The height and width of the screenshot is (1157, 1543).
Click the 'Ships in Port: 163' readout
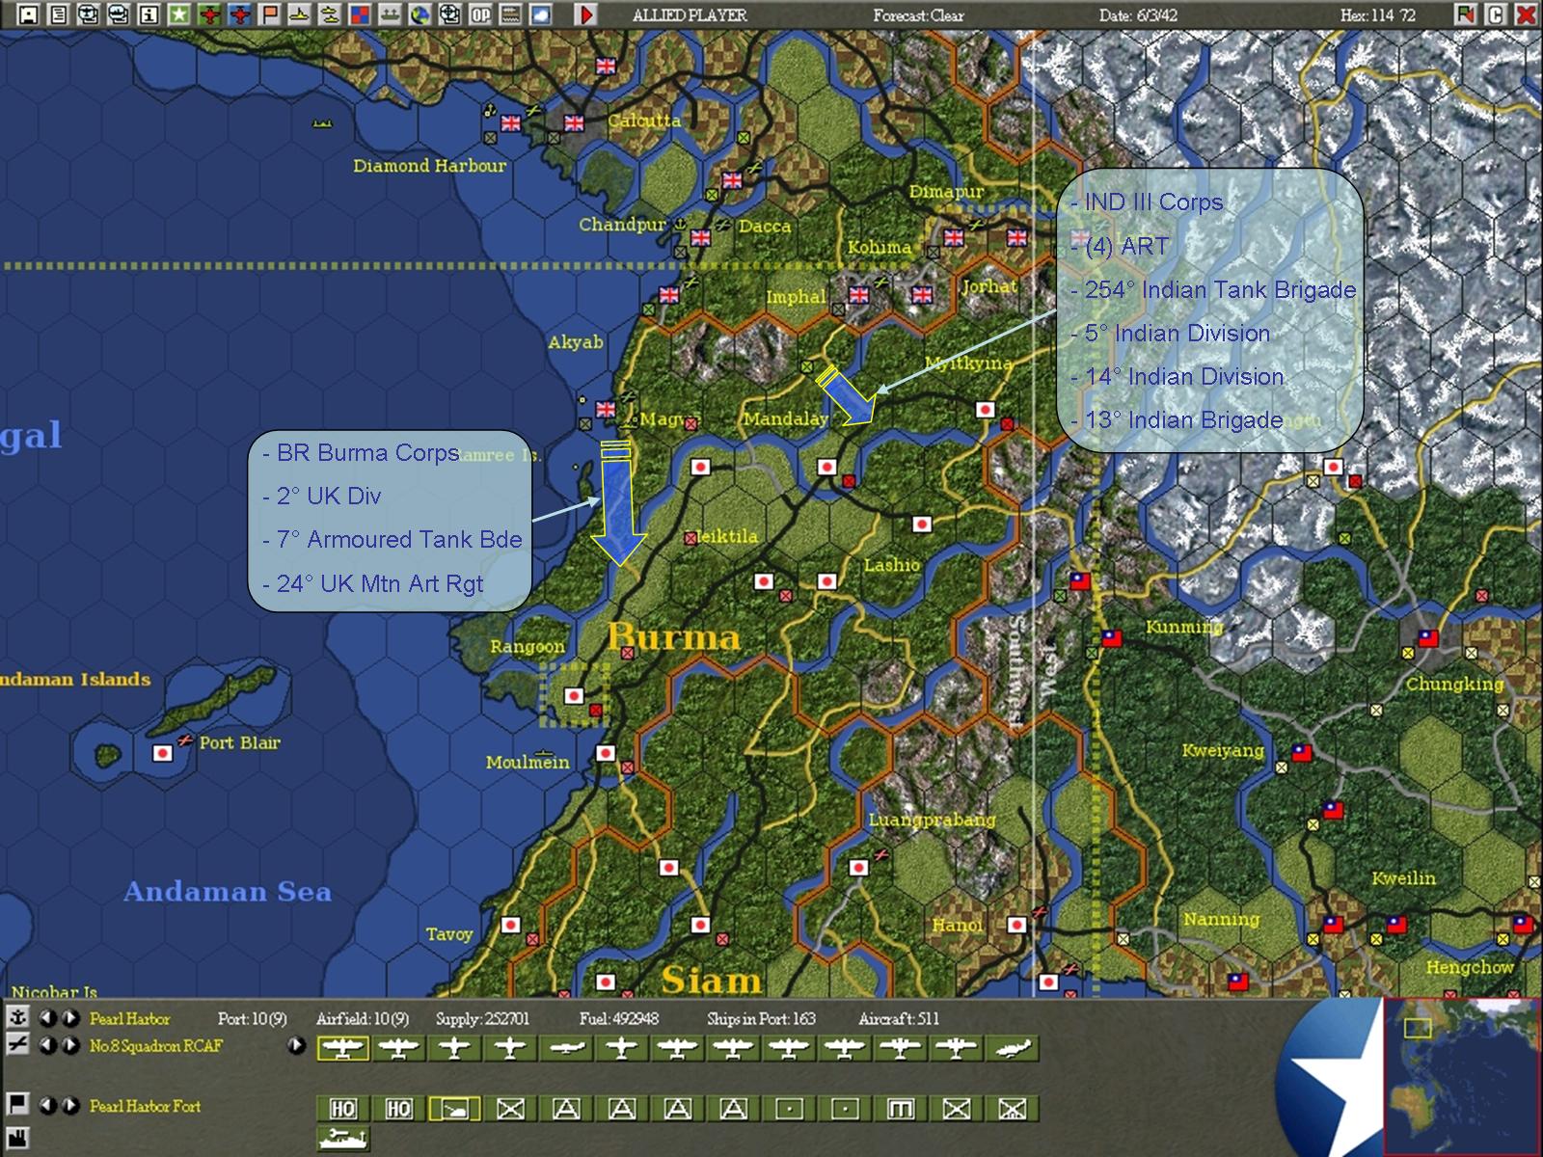(761, 1018)
